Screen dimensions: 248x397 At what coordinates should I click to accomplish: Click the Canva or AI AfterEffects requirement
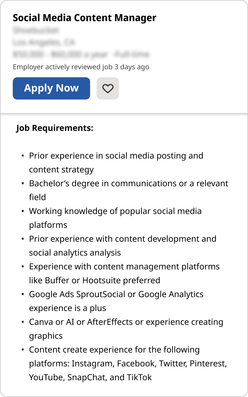[x=126, y=322]
